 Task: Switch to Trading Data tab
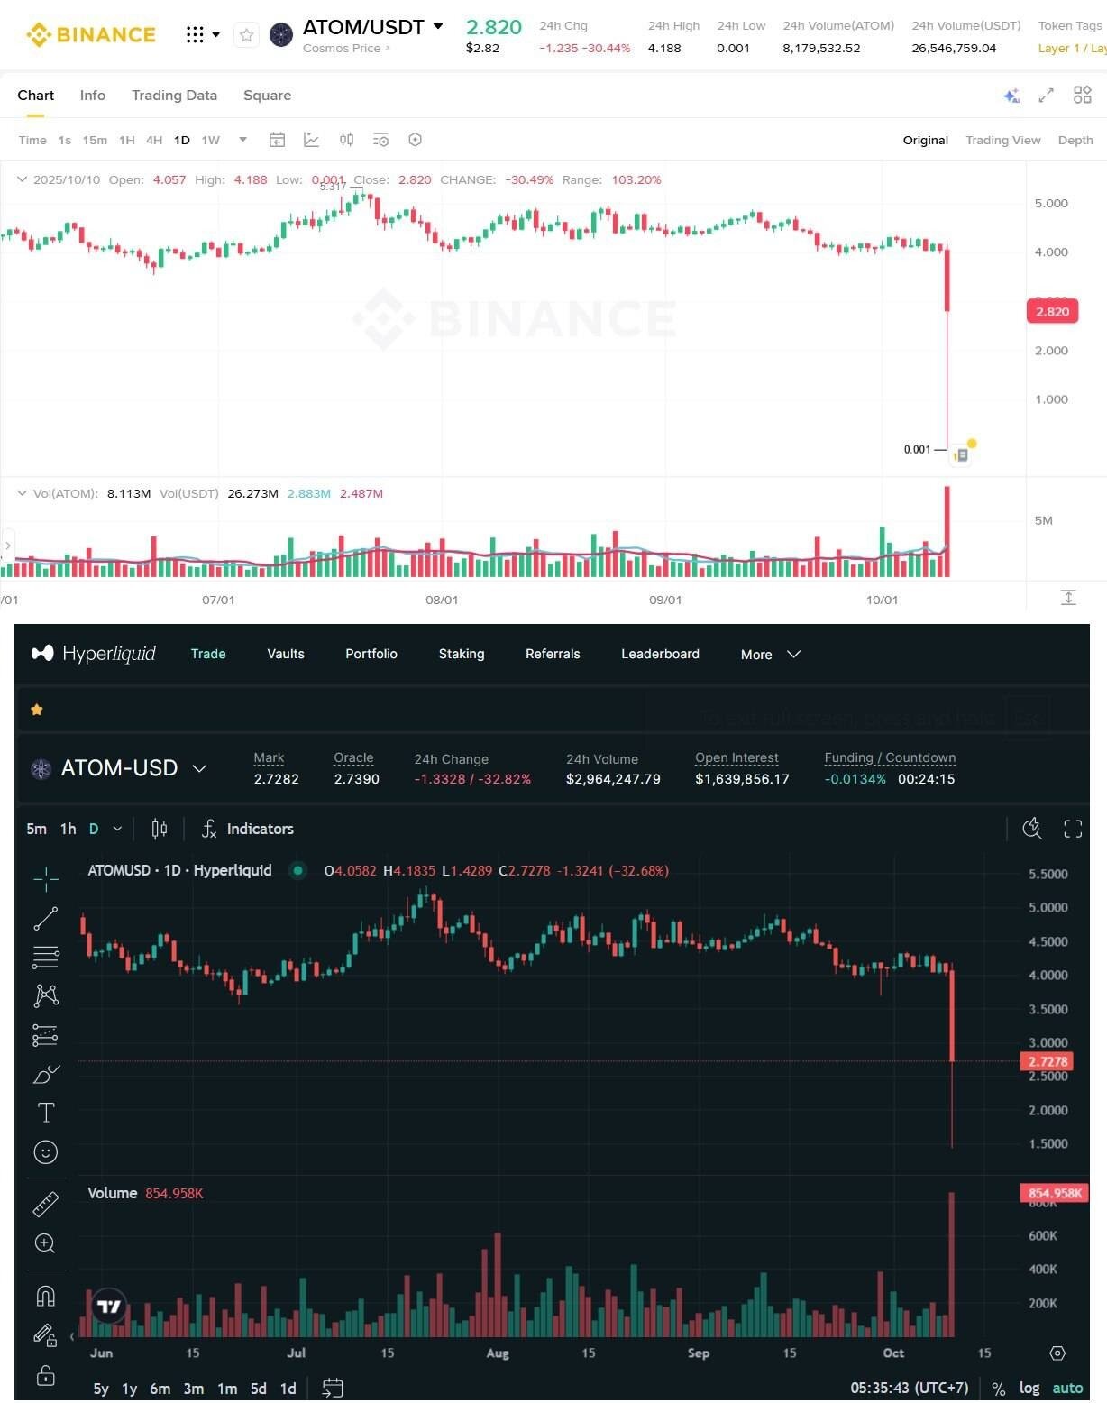174,95
